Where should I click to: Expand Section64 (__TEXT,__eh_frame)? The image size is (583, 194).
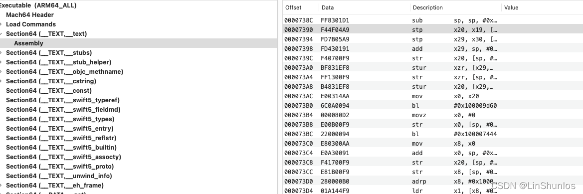[1, 186]
